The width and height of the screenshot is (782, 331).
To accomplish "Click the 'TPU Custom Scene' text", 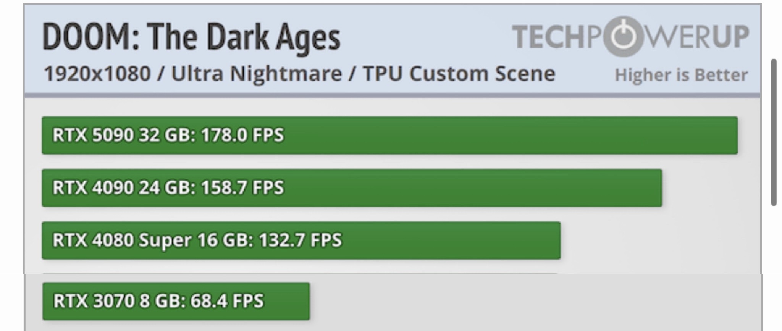I will pos(459,74).
